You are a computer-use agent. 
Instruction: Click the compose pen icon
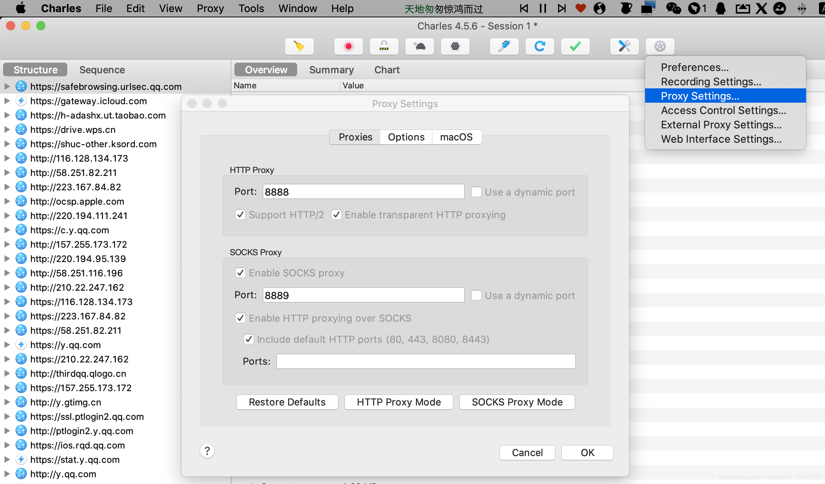(x=504, y=46)
